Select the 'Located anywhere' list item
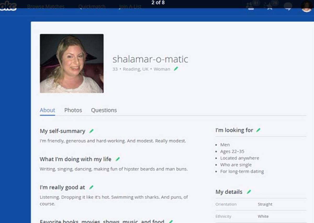314x223 pixels. [x=240, y=158]
